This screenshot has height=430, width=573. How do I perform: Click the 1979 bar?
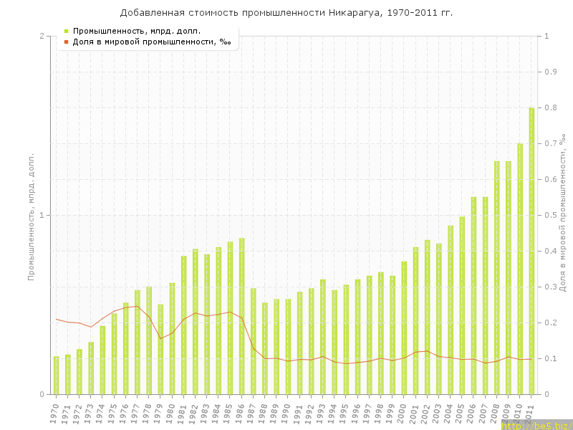tap(160, 349)
